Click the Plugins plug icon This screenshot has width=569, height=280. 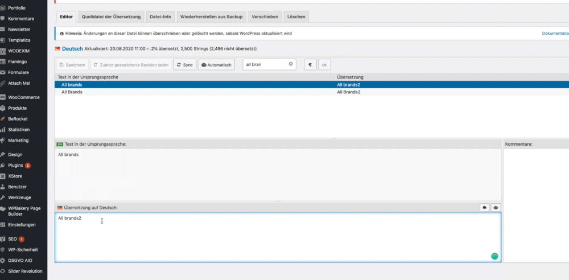(x=2, y=165)
